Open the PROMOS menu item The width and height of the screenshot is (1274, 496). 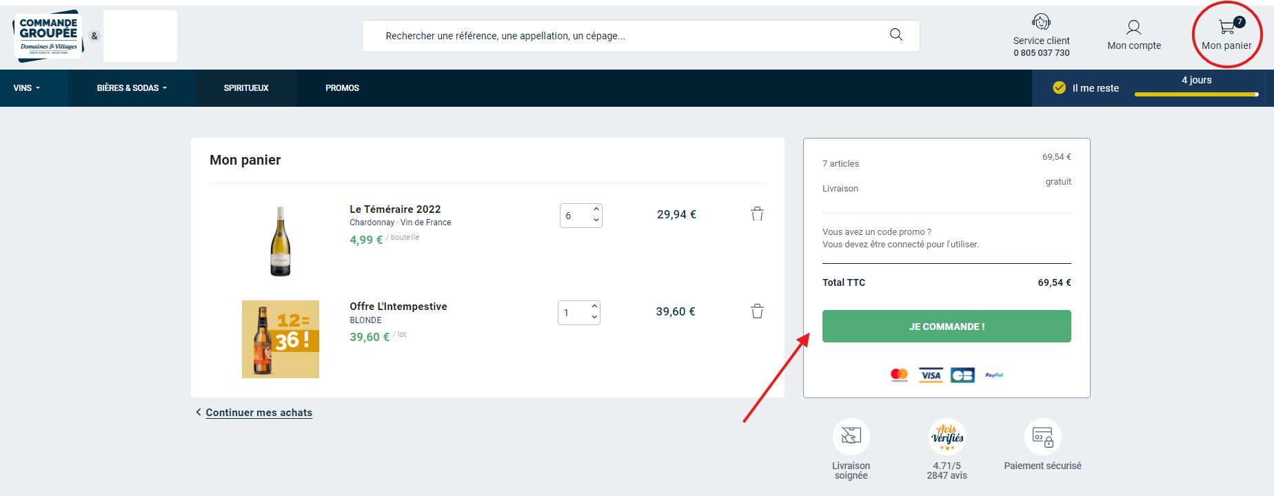click(x=342, y=88)
